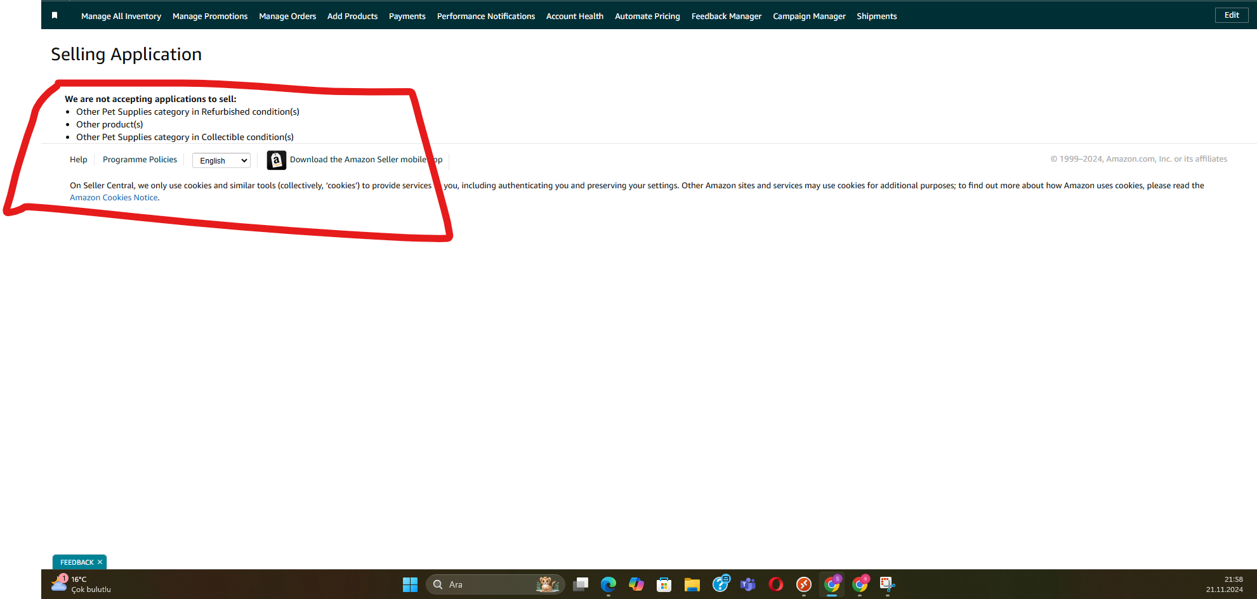This screenshot has width=1257, height=599.
Task: Open the weather widget showing 16°C
Action: click(81, 584)
